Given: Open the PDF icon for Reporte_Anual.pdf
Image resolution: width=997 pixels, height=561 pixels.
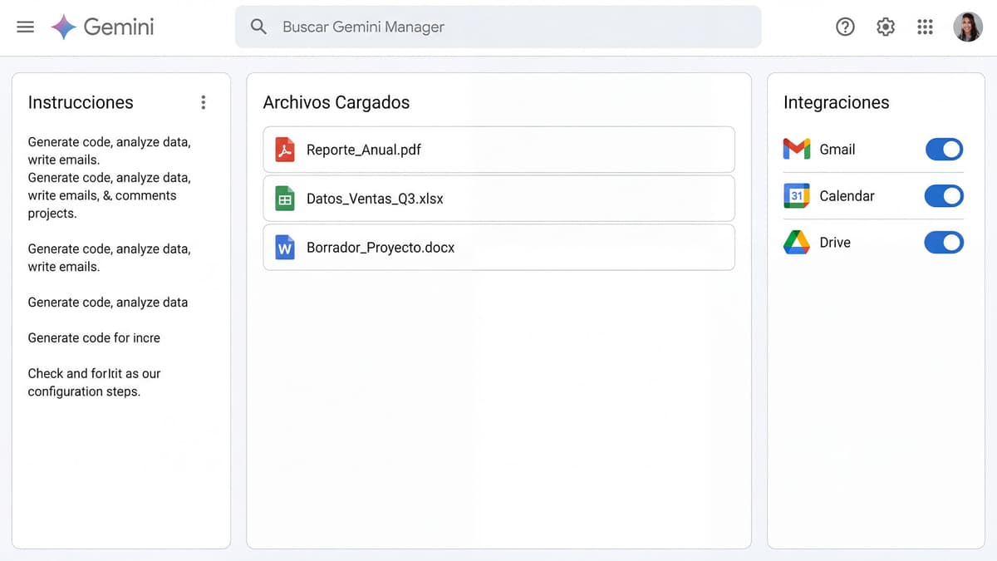Looking at the screenshot, I should coord(285,150).
